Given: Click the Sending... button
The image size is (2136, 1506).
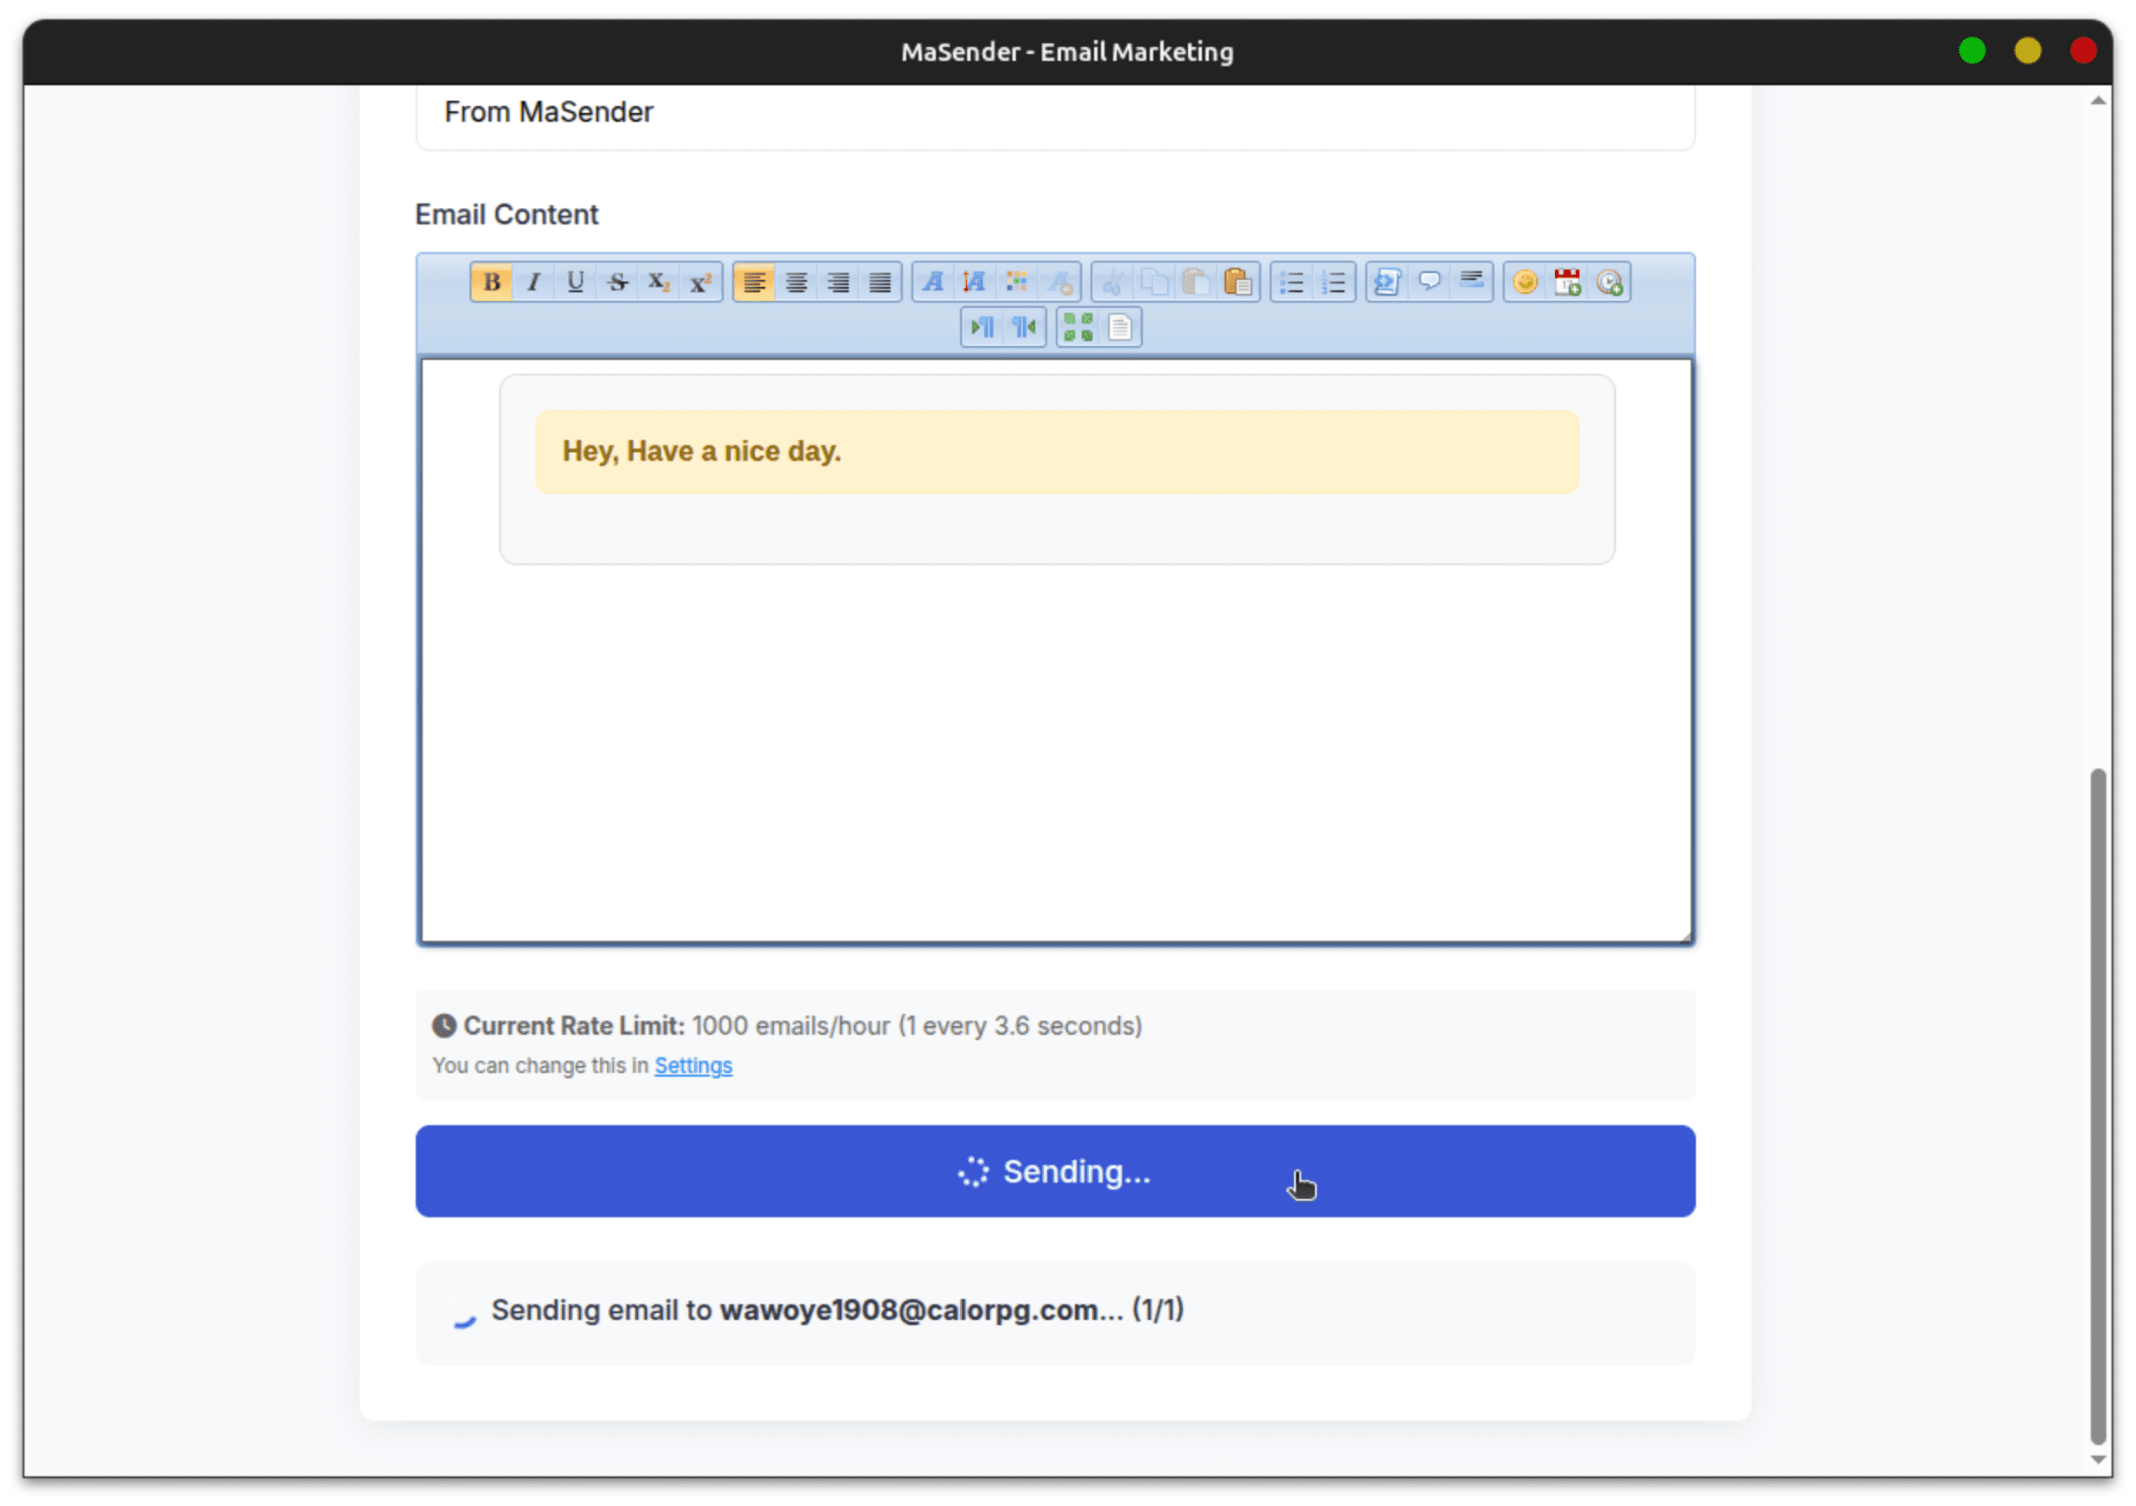Looking at the screenshot, I should click(1055, 1171).
